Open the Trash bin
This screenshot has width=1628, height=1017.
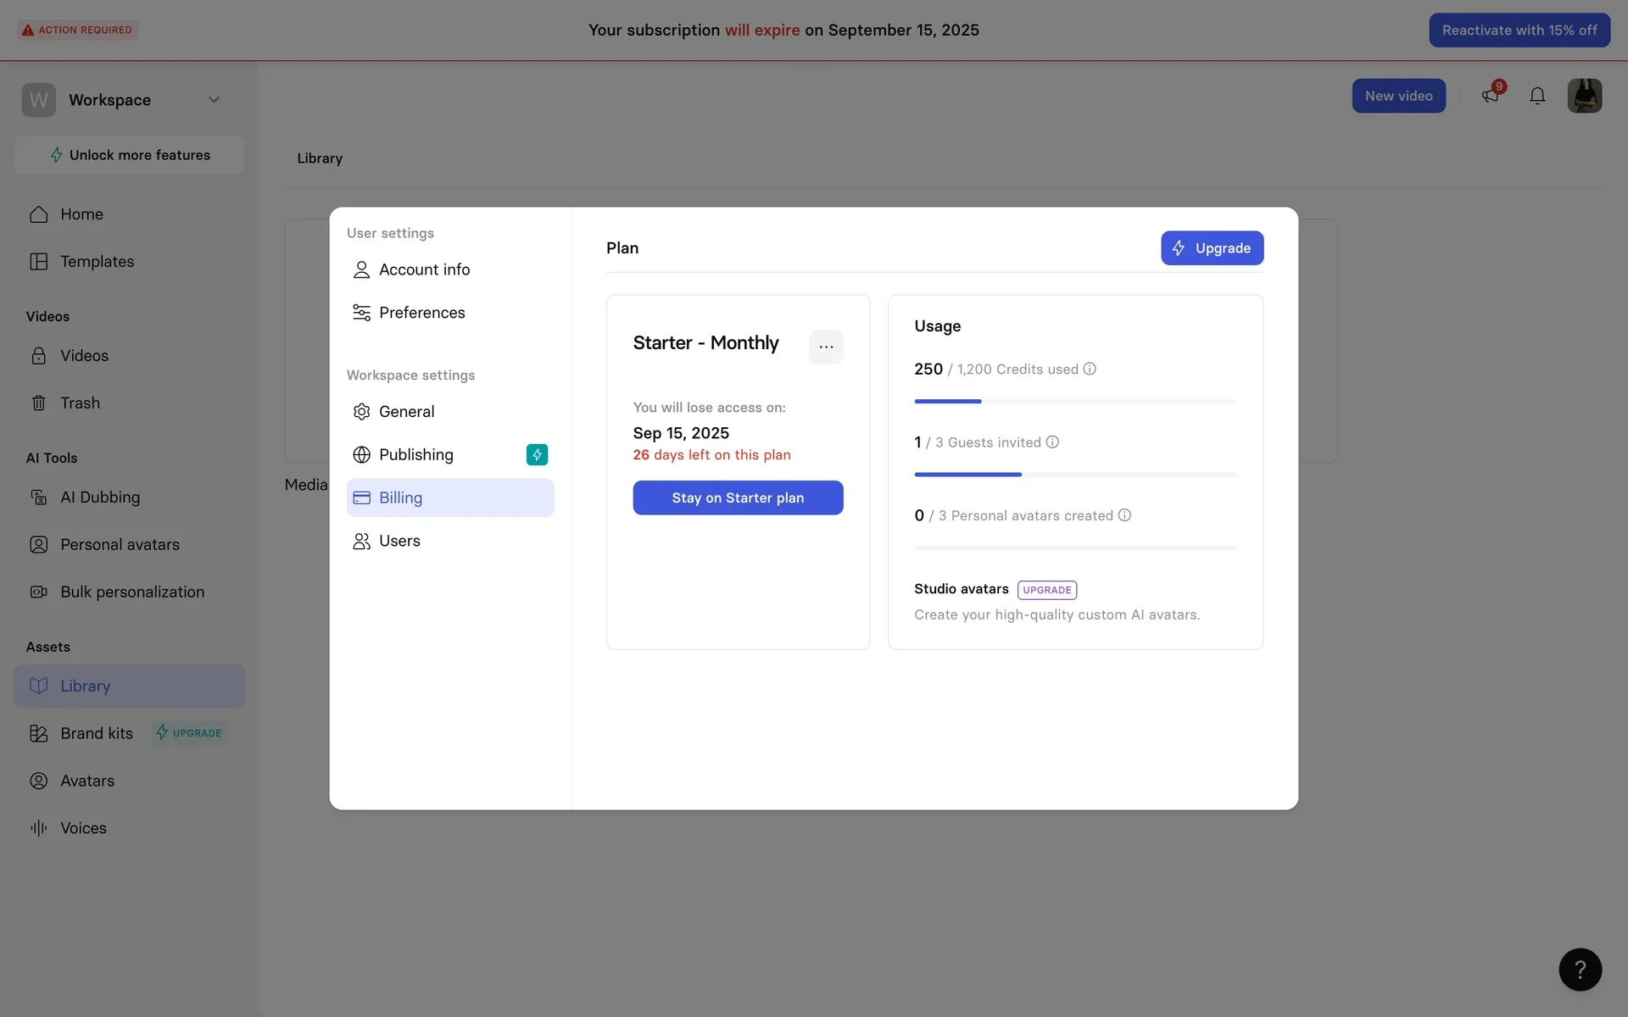click(129, 403)
